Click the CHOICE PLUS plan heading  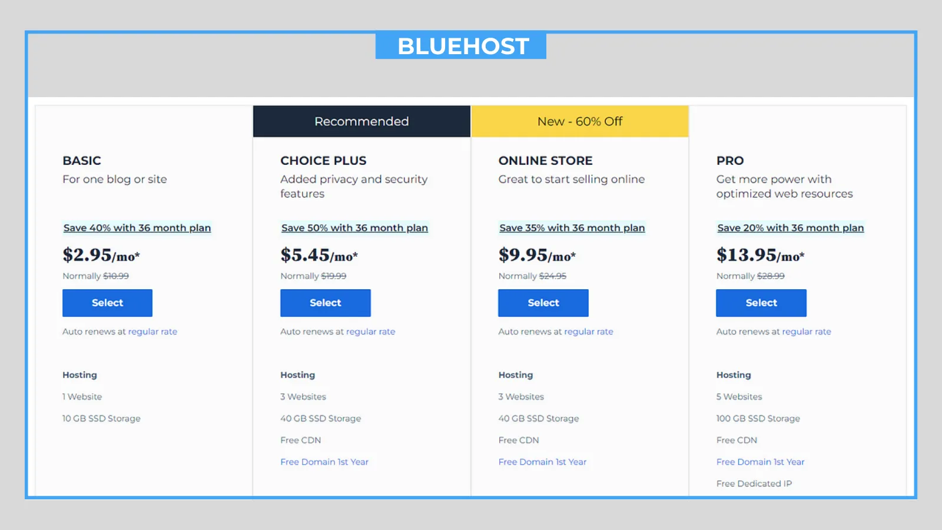tap(323, 161)
